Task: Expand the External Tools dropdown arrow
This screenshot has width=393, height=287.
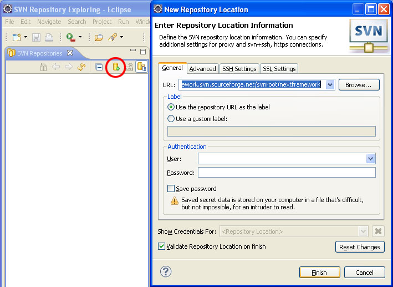Action: tap(80, 37)
